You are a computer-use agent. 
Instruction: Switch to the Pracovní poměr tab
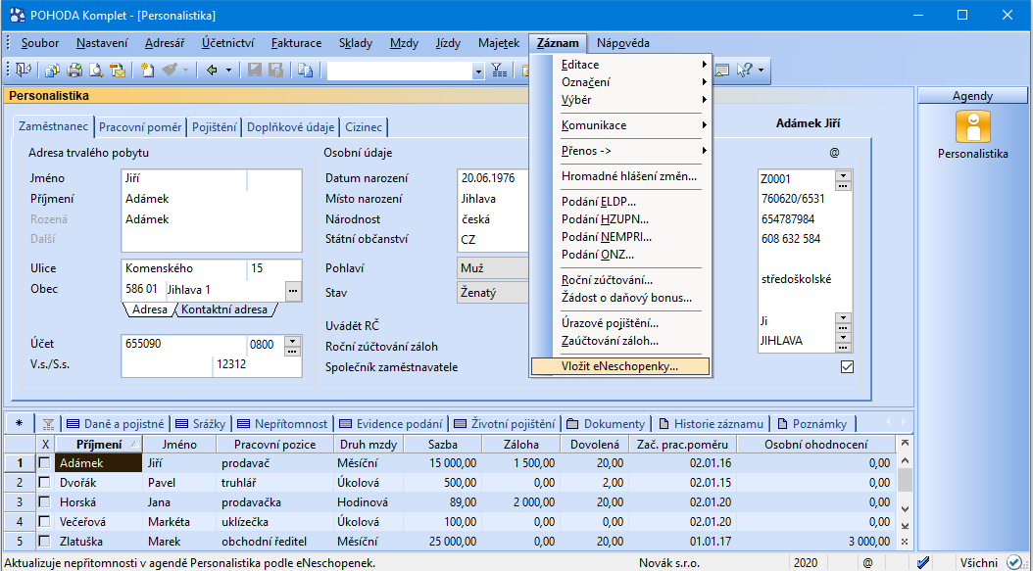[140, 127]
